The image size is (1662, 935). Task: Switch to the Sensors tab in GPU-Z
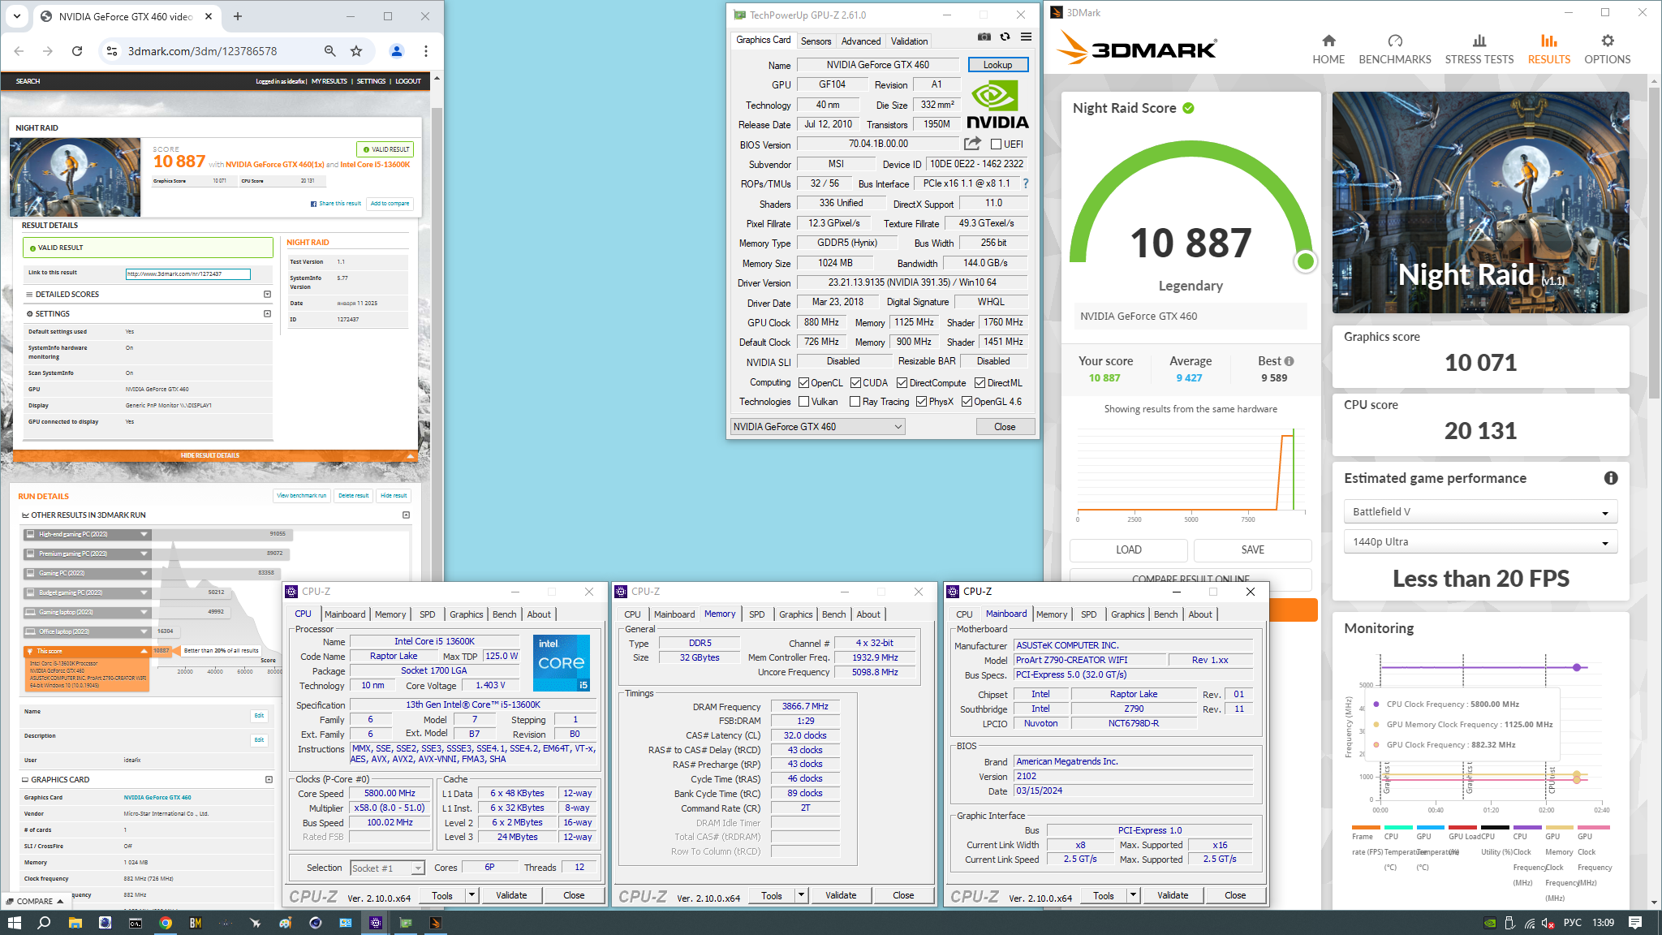(816, 41)
